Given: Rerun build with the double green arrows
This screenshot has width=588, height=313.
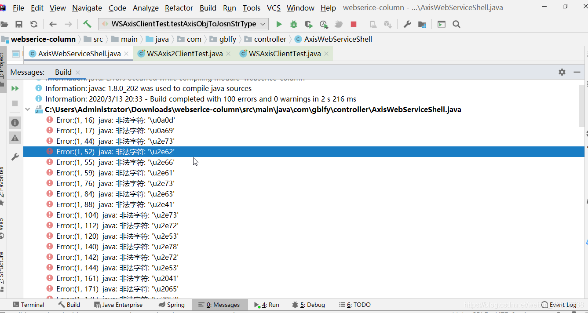Looking at the screenshot, I should [15, 88].
